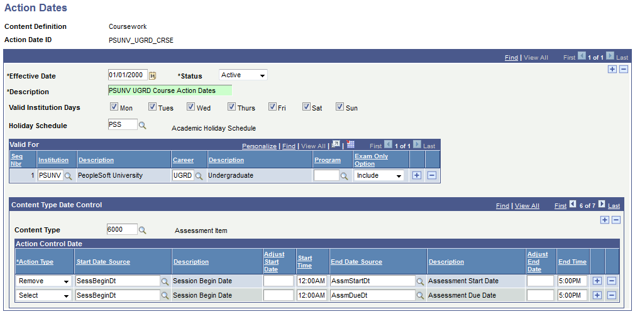Screen dimensions: 635x314
Task: Sort by Career column header
Action: tap(183, 160)
